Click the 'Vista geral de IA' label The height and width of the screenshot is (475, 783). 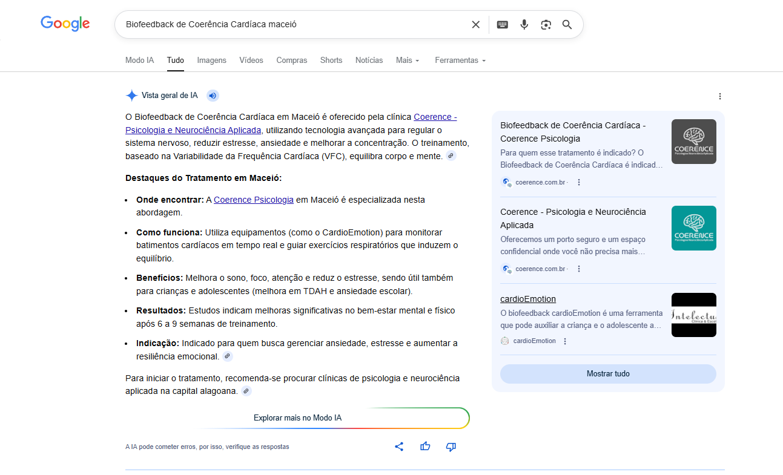[170, 96]
